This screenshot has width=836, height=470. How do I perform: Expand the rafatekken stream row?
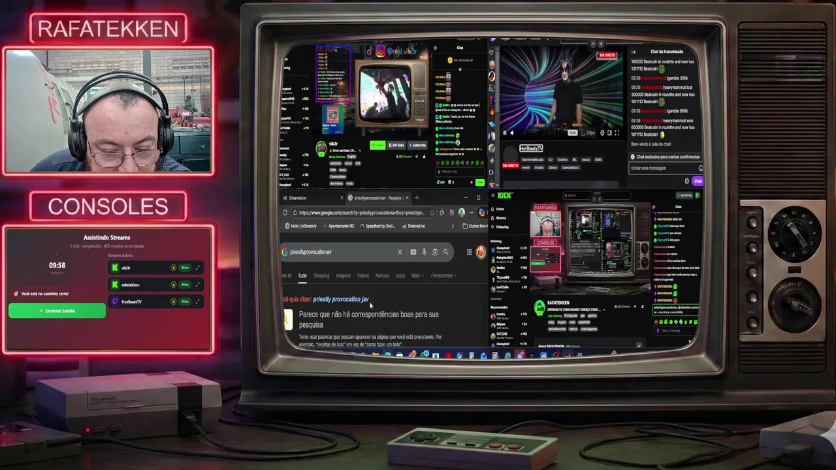[197, 285]
